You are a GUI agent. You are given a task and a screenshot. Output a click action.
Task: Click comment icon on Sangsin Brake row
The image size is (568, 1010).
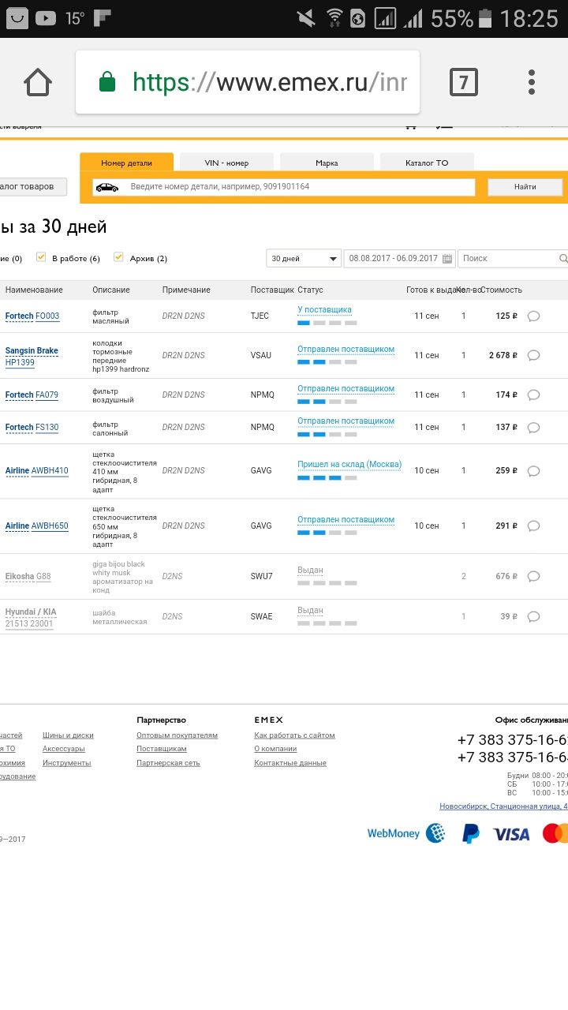[x=533, y=356]
